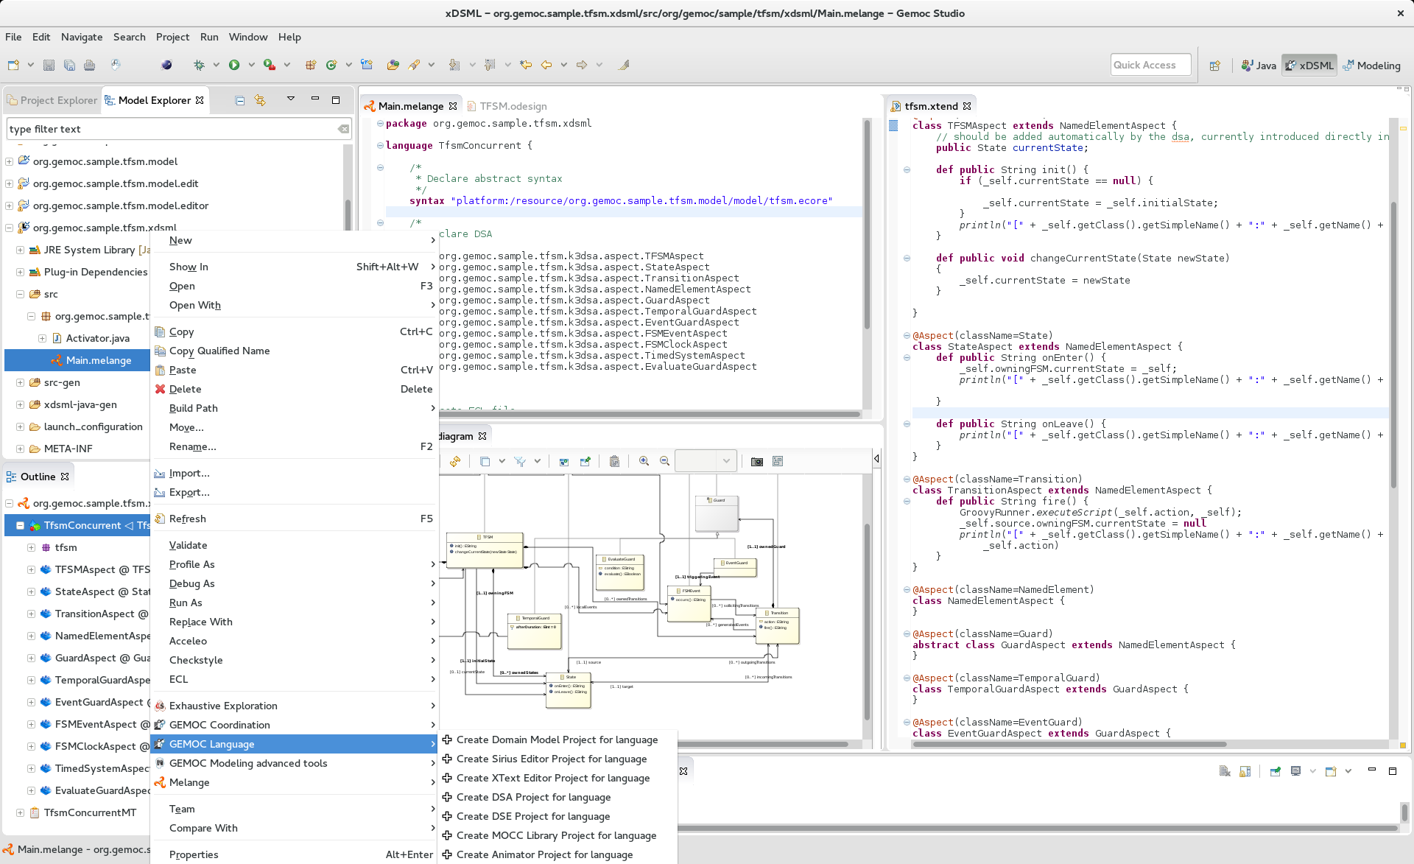1414x864 pixels.
Task: Click the diagram export/snapshot icon
Action: [x=758, y=461]
